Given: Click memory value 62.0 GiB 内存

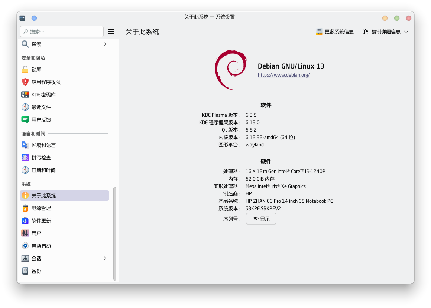Looking at the screenshot, I should (x=260, y=179).
